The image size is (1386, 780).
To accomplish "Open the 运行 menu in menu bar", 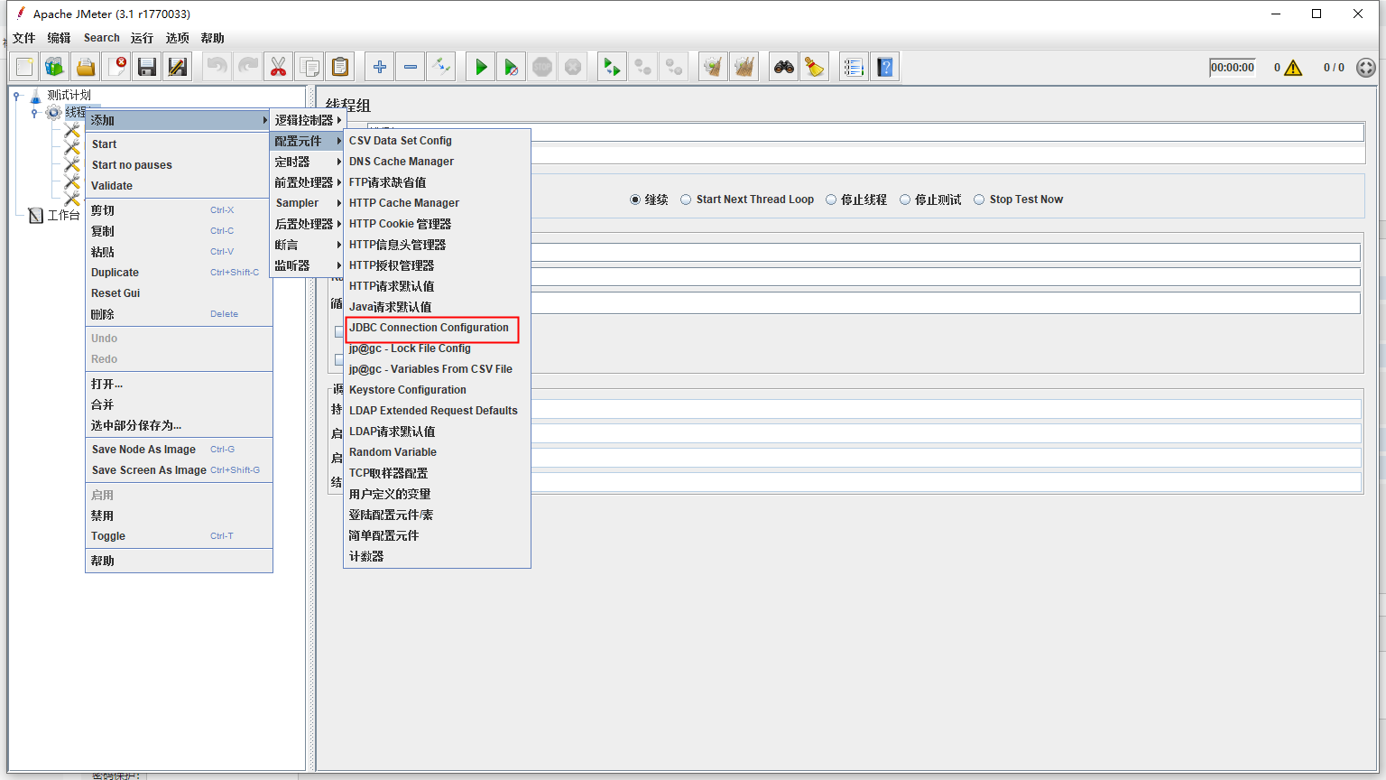I will [142, 38].
